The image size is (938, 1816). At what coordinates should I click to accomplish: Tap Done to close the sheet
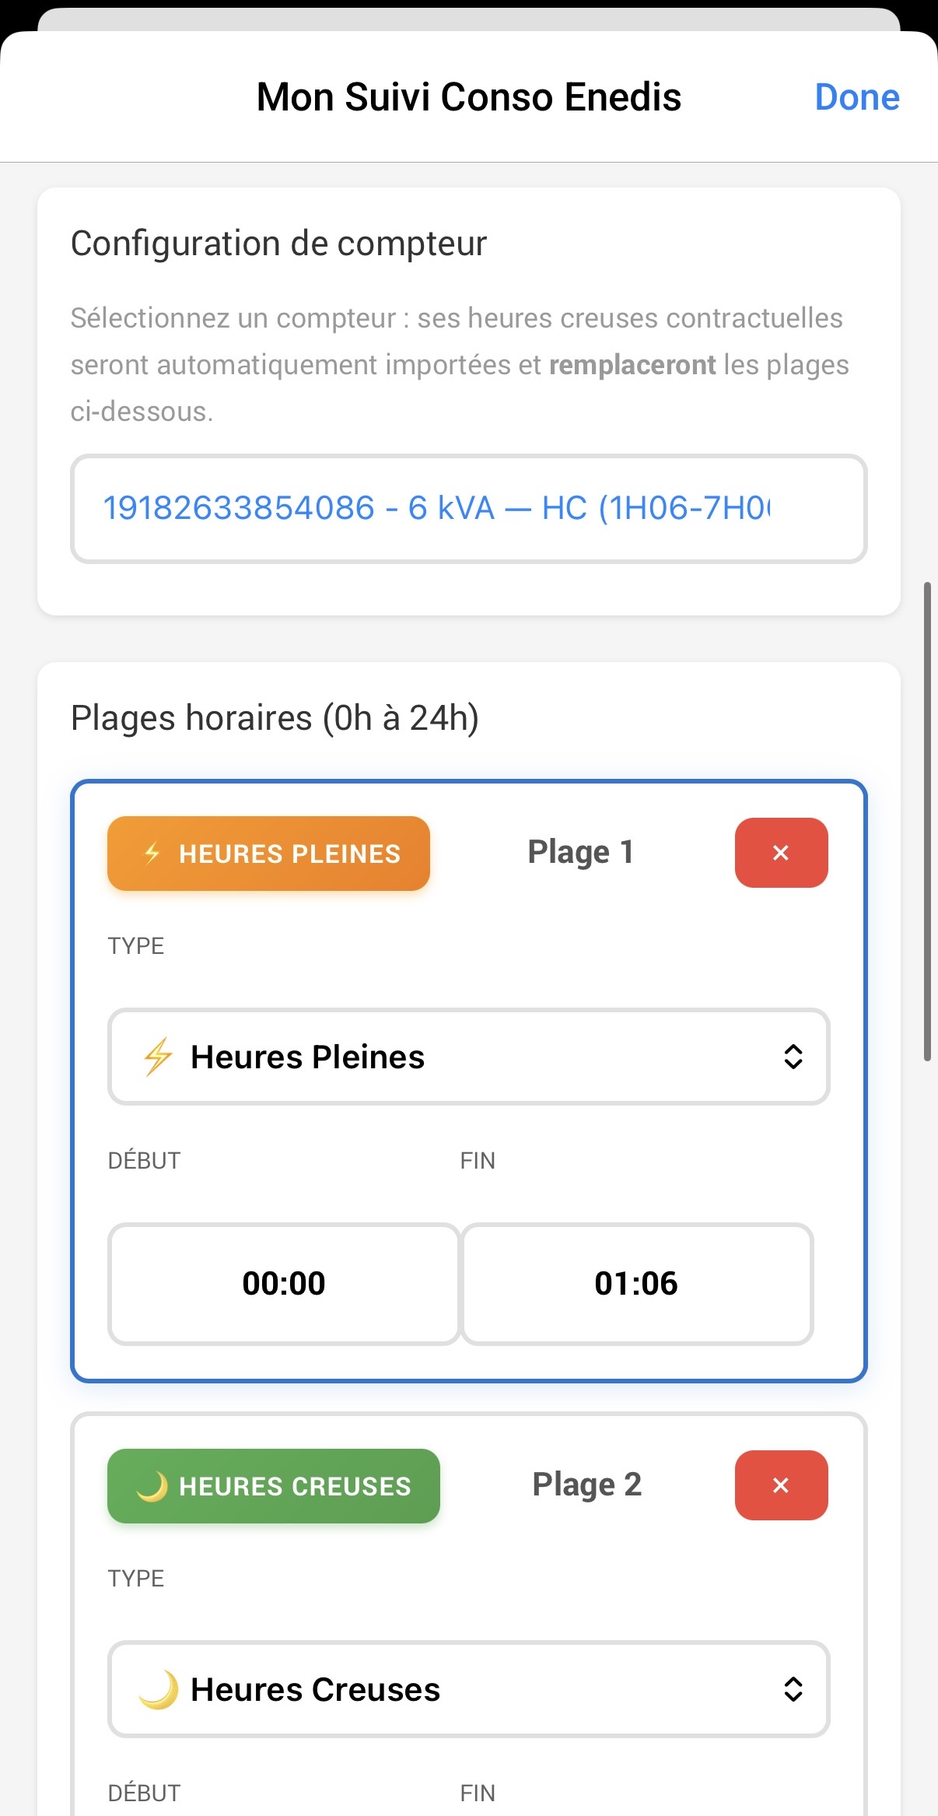point(856,97)
